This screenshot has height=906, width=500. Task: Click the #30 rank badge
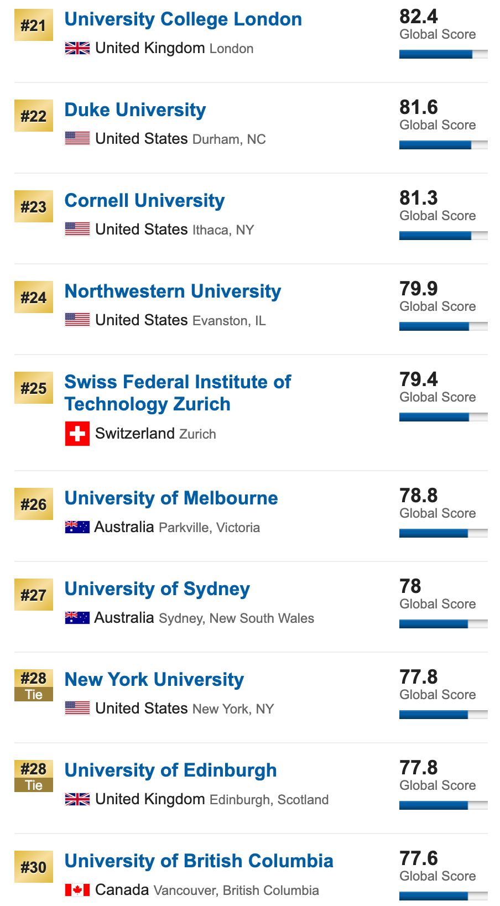(x=34, y=867)
